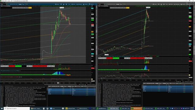Click the symbol input field on the left chart
Image resolution: width=195 pixels, height=110 pixels.
click(3, 4)
